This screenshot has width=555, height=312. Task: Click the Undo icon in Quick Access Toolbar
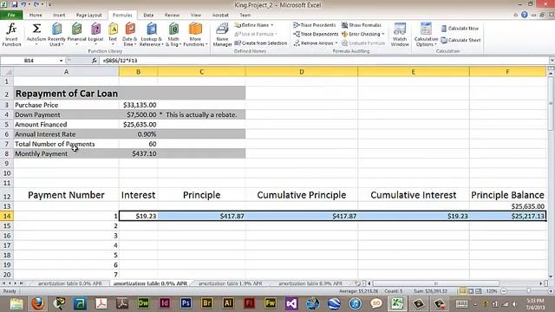(24, 4)
